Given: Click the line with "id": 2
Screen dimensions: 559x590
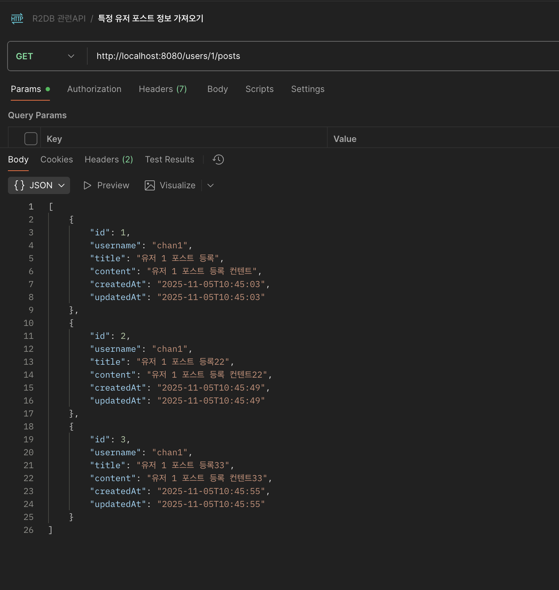Looking at the screenshot, I should point(110,336).
